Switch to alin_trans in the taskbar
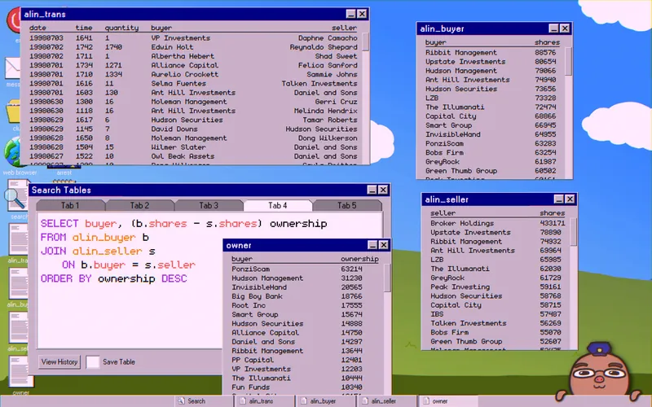The image size is (652, 407). point(265,401)
